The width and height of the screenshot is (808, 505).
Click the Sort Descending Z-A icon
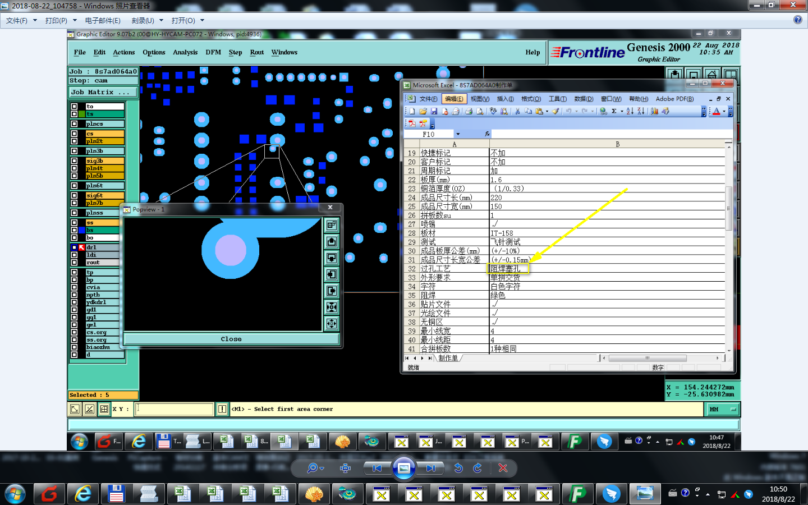click(641, 111)
